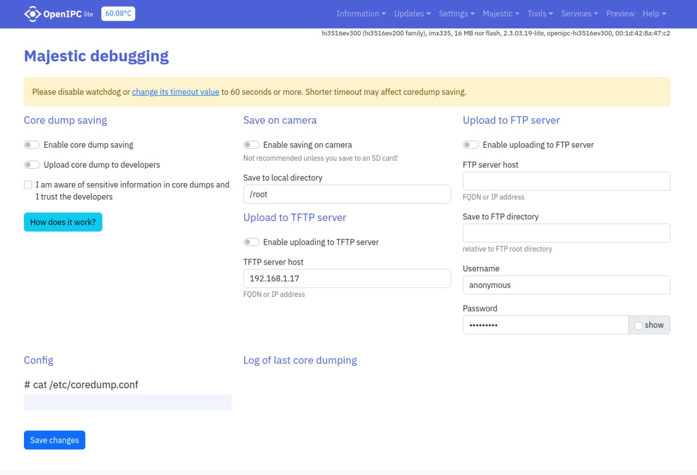Open the Preview menu item

pos(620,14)
